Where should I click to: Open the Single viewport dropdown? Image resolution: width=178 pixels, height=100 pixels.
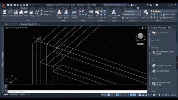(130, 18)
